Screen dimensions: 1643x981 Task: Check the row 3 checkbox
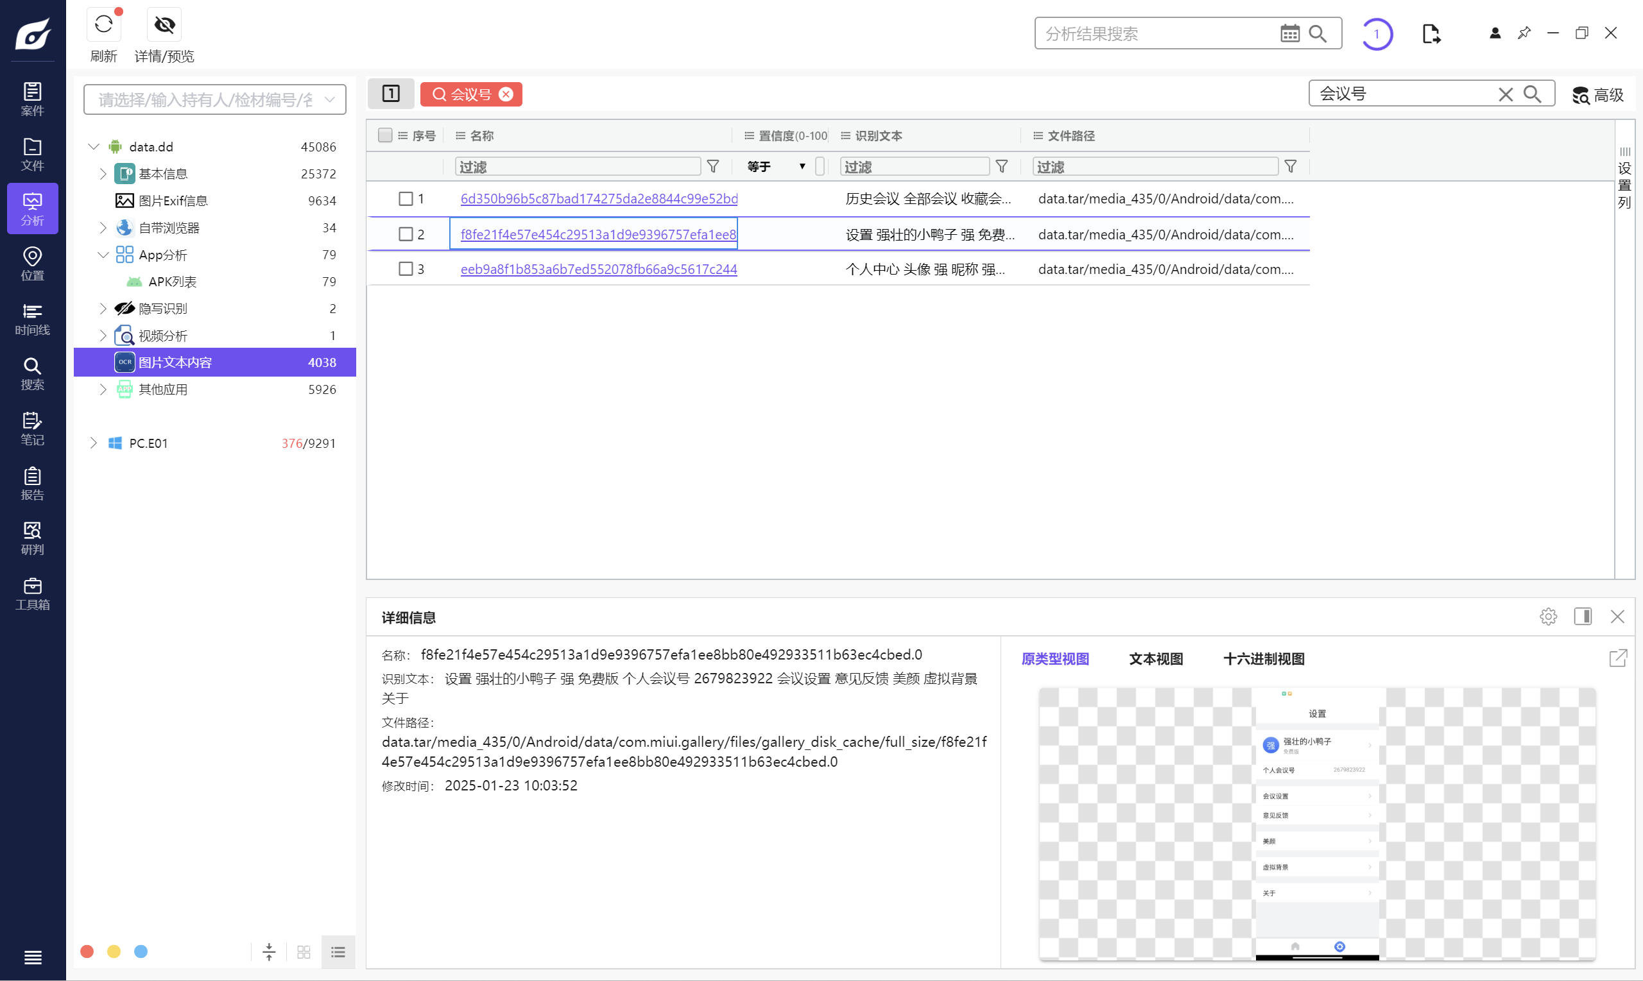pyautogui.click(x=406, y=269)
